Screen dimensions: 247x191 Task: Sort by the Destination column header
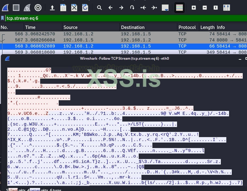(148, 27)
